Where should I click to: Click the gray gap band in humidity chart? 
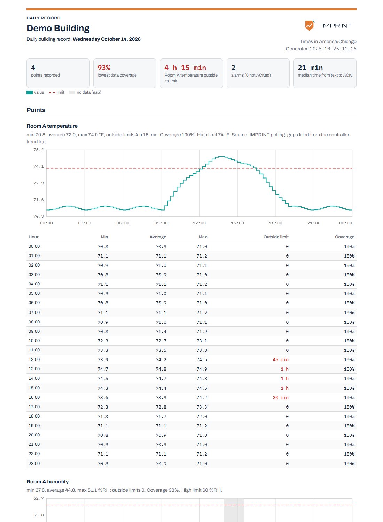234,510
